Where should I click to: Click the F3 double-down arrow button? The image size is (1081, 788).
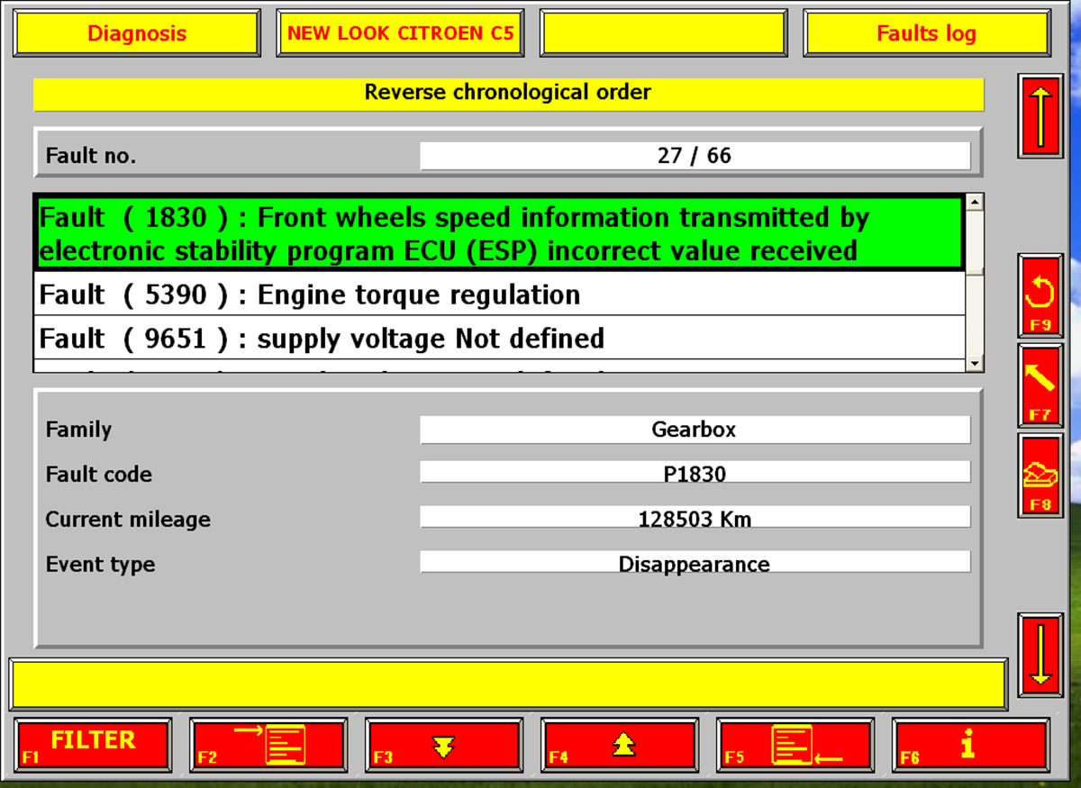pyautogui.click(x=443, y=745)
